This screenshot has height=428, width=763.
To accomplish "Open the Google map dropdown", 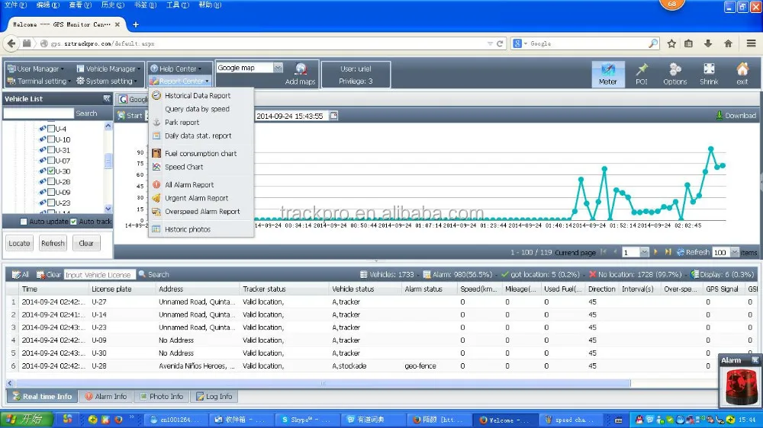I will click(278, 68).
